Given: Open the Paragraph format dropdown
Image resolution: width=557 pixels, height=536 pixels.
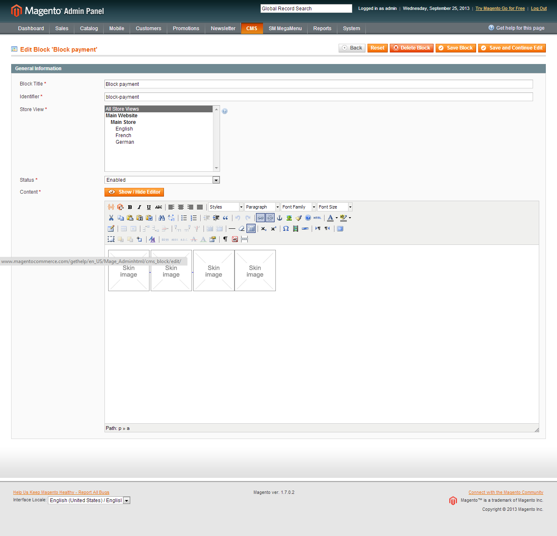Looking at the screenshot, I should tap(262, 207).
